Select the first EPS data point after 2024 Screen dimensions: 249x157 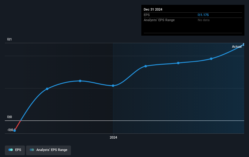click(146, 66)
